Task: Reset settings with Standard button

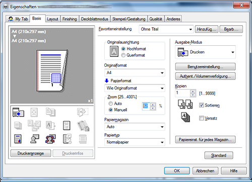Action: point(219,155)
